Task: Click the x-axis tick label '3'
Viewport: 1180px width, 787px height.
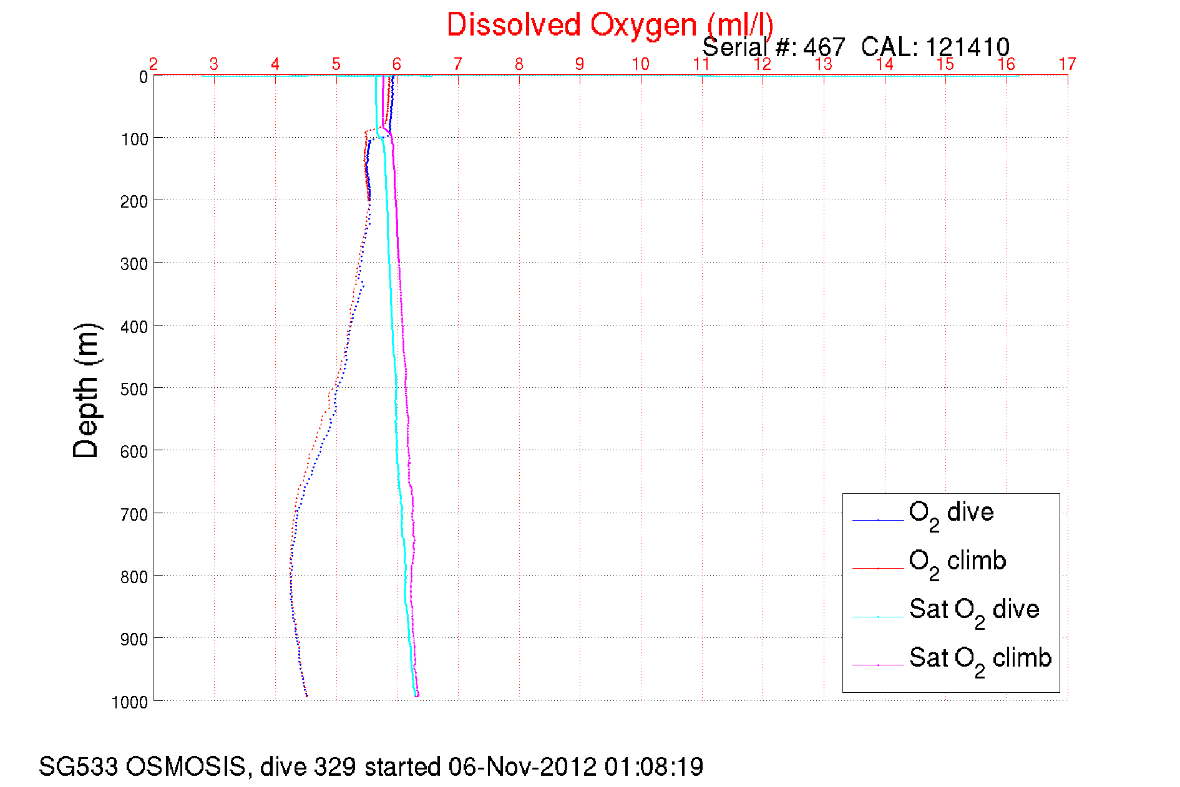Action: pyautogui.click(x=214, y=64)
